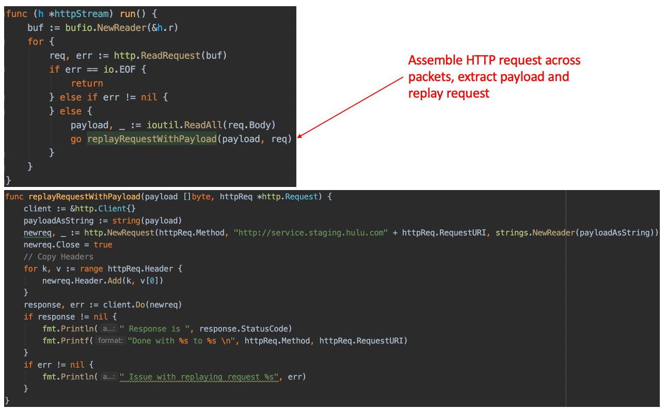Click the "http://service.staging.hulu.com" string
Viewport: 666px width, 409px height.
pos(310,232)
